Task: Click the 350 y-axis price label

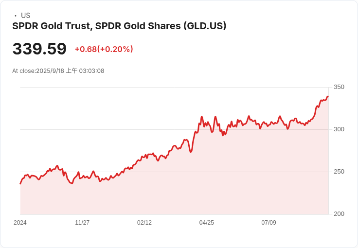Action: (339, 87)
